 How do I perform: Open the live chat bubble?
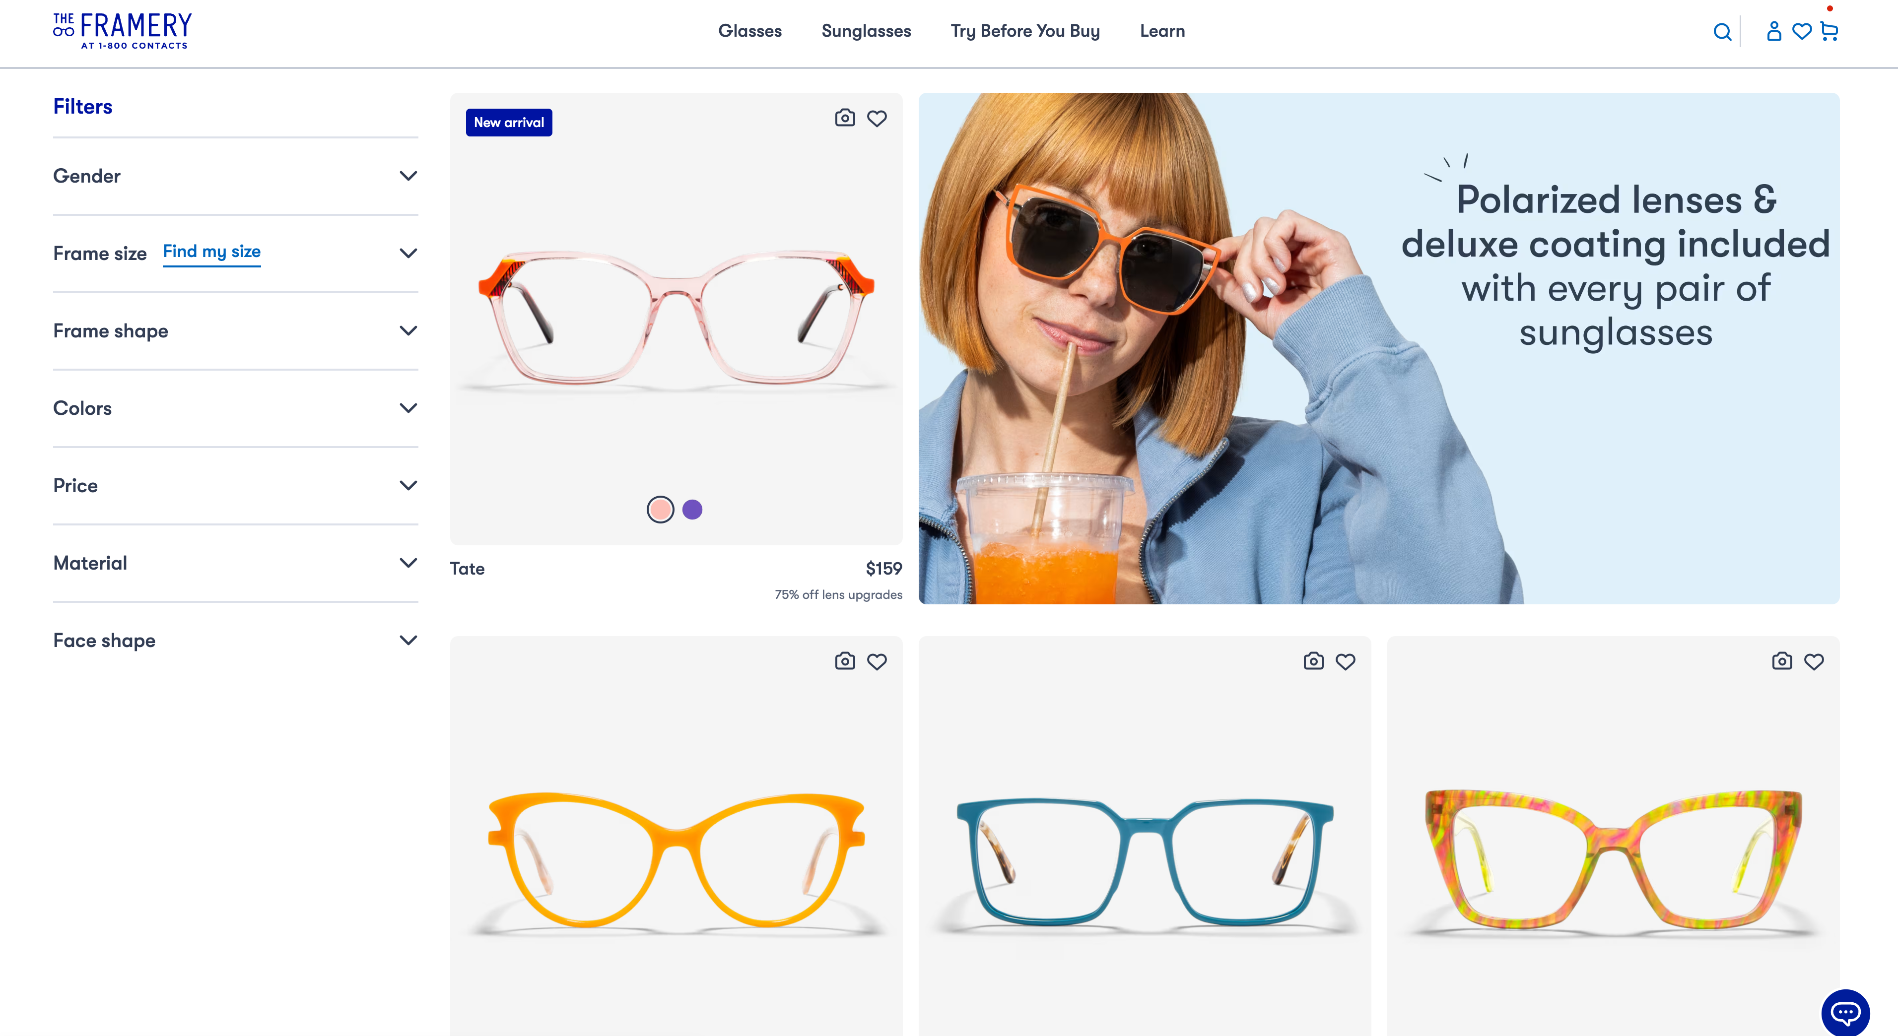coord(1845,1013)
